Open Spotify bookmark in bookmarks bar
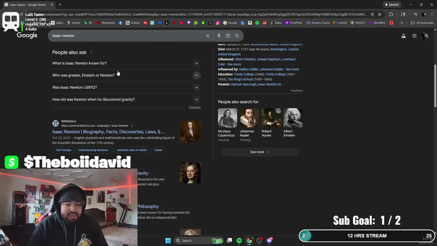 point(257,23)
